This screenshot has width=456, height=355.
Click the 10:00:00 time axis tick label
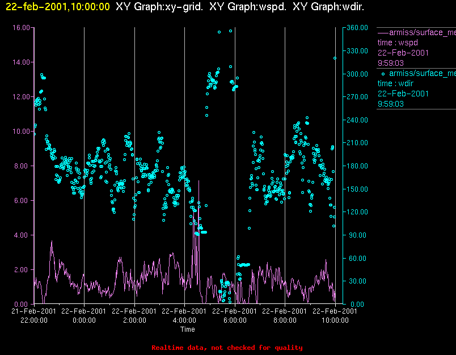(335, 320)
